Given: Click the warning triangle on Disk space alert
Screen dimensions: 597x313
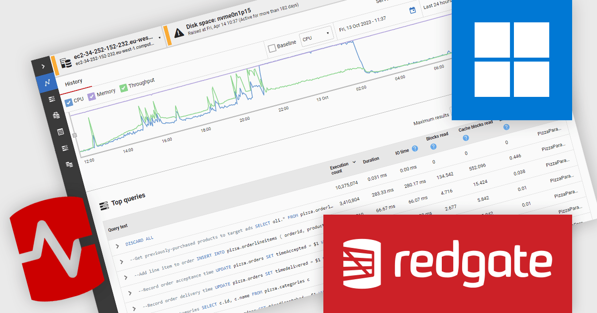Looking at the screenshot, I should (179, 34).
